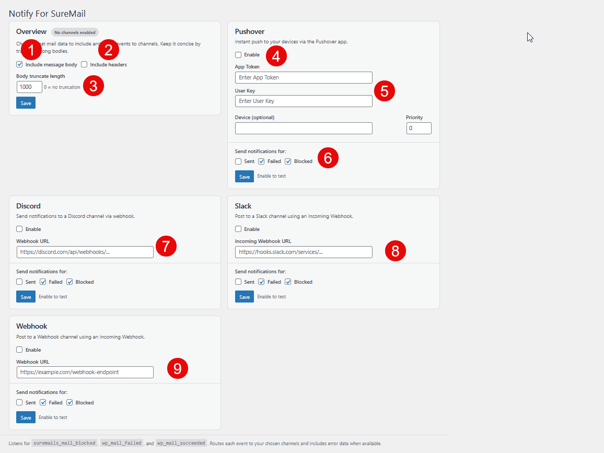Click the example.com Webhook URL field
The width and height of the screenshot is (604, 453).
click(85, 372)
